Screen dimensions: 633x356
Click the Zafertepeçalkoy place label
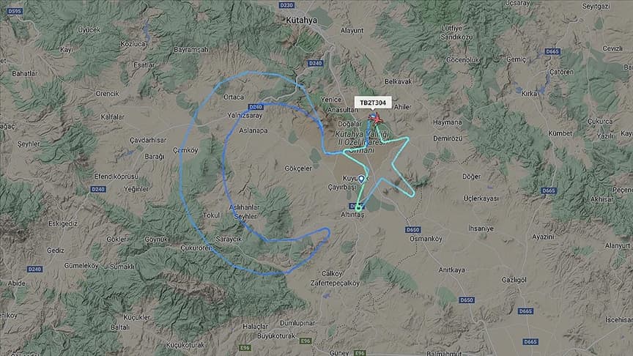pyautogui.click(x=335, y=283)
